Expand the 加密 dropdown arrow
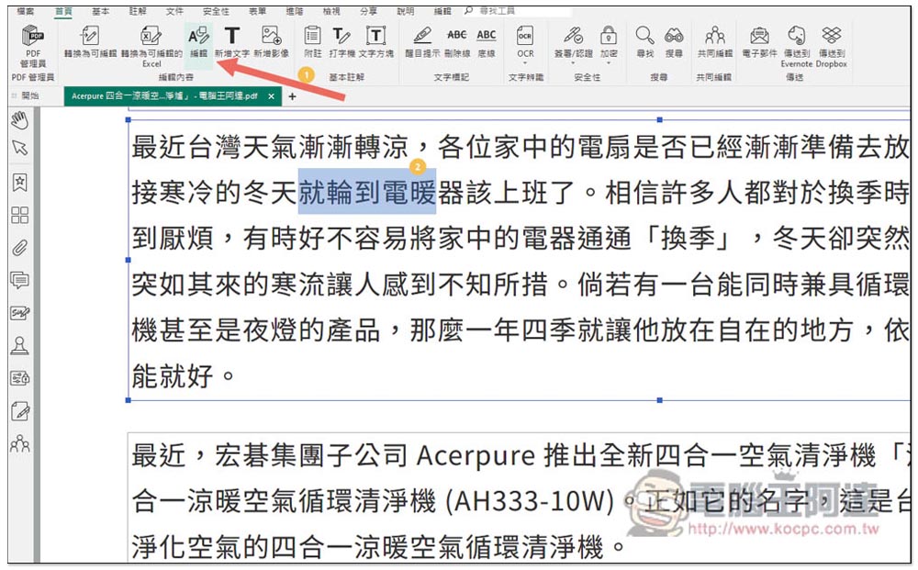 pyautogui.click(x=609, y=62)
